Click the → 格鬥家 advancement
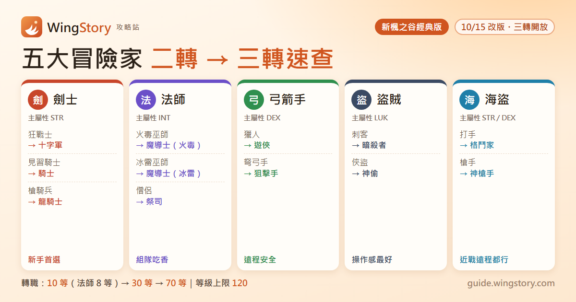 click(x=477, y=145)
